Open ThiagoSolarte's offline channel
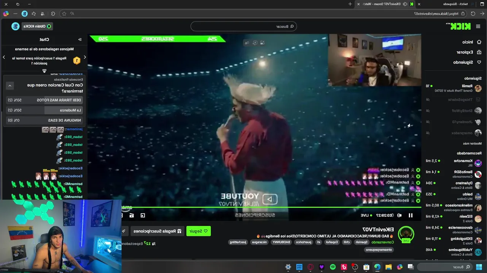Screen dimensions: 487x273 point(454,99)
